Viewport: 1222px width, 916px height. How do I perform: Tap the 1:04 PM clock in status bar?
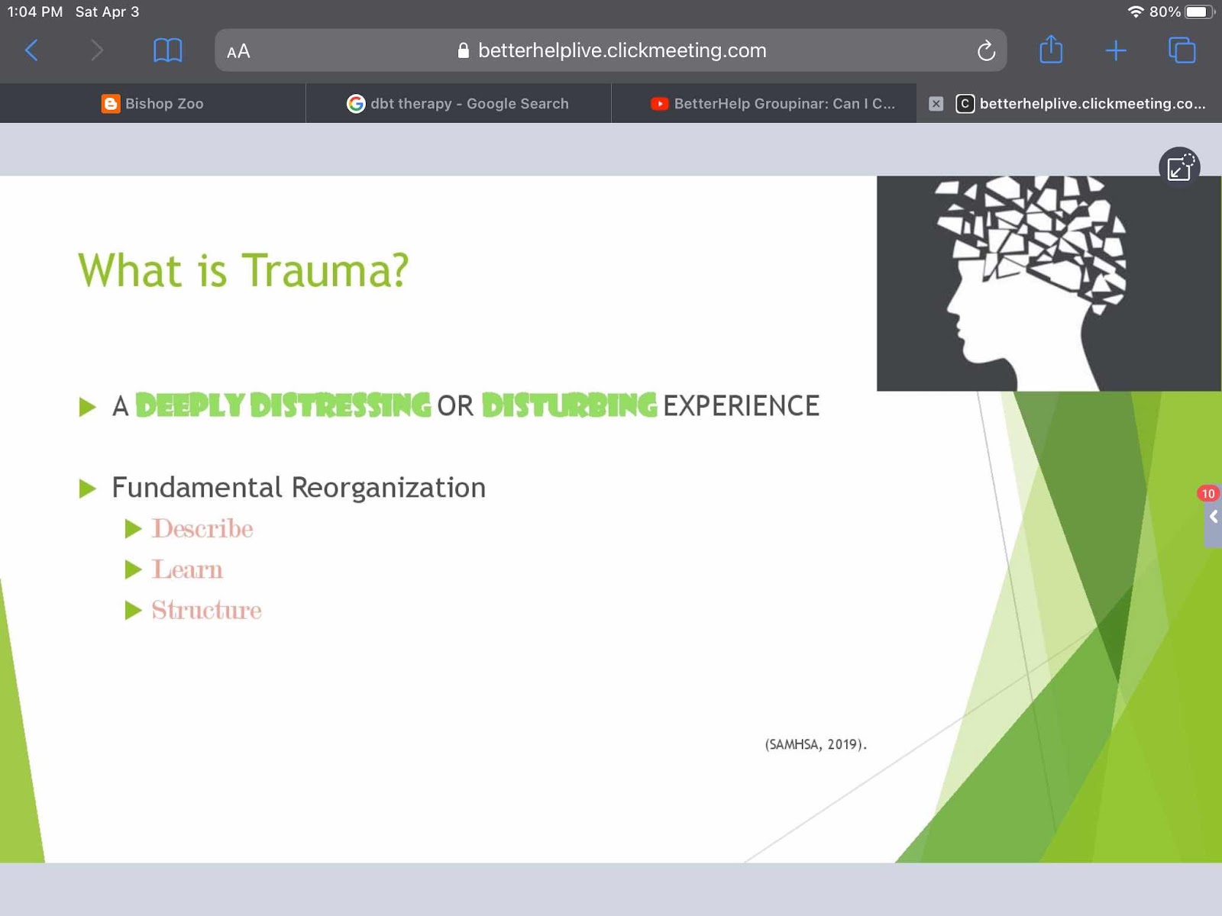point(35,11)
